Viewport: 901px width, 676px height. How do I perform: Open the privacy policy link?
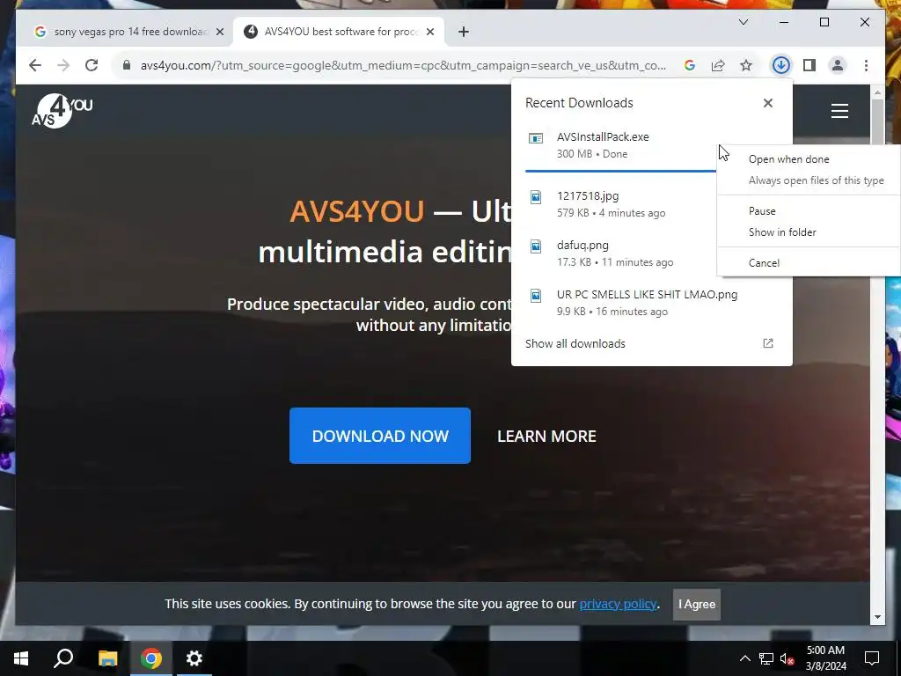[x=618, y=604]
